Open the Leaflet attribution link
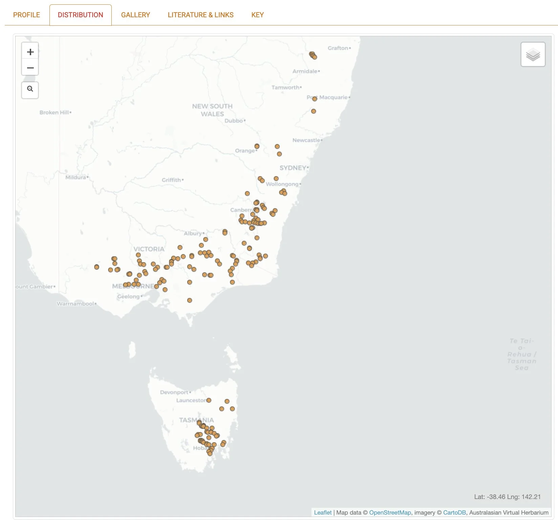This screenshot has height=520, width=558. click(x=323, y=513)
